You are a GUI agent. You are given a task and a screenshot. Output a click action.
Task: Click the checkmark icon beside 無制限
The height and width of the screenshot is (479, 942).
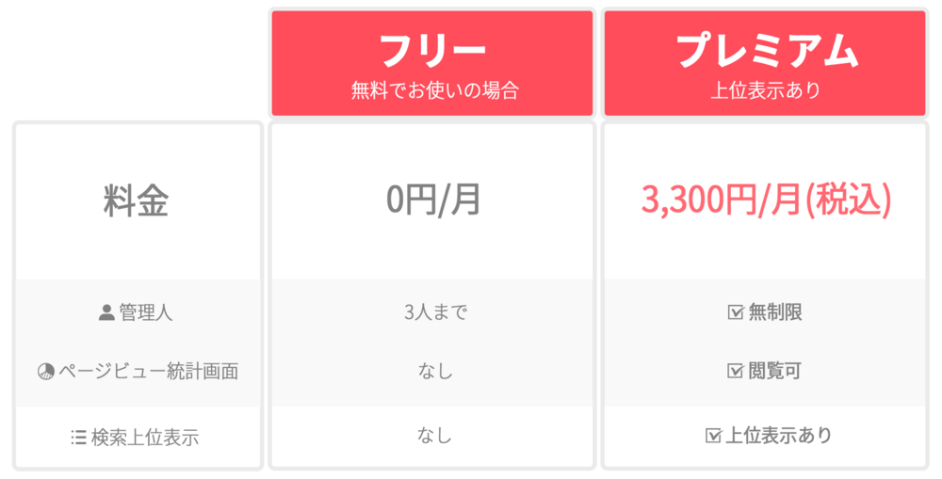[736, 312]
